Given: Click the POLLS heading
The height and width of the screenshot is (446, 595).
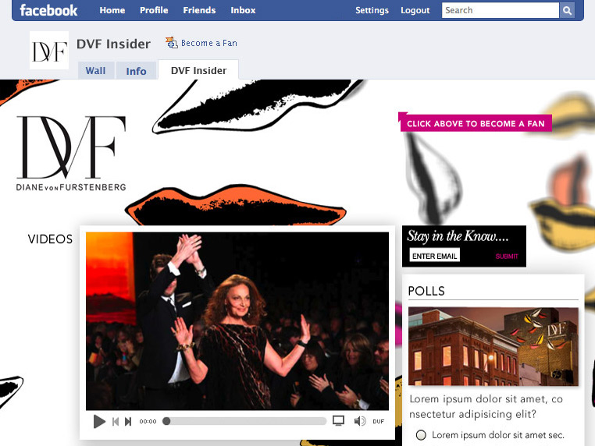Looking at the screenshot, I should coord(426,291).
